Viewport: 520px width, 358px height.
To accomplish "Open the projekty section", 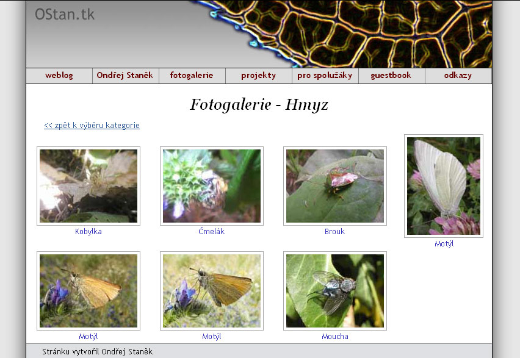I will pyautogui.click(x=258, y=76).
